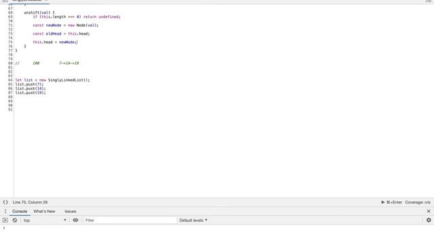Image resolution: width=434 pixels, height=244 pixels.
Task: Click the return undefined statement line
Action: [x=77, y=17]
